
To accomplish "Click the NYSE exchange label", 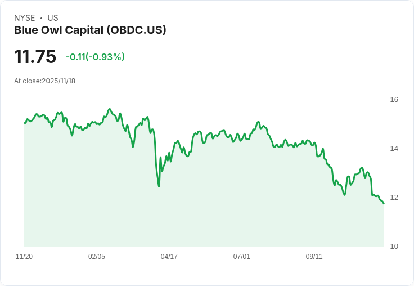I will click(x=25, y=18).
